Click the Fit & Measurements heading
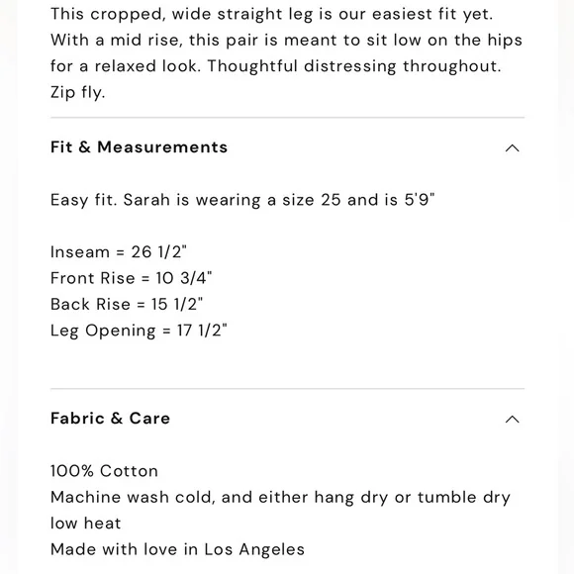Screen dimensions: 574x574 point(140,147)
